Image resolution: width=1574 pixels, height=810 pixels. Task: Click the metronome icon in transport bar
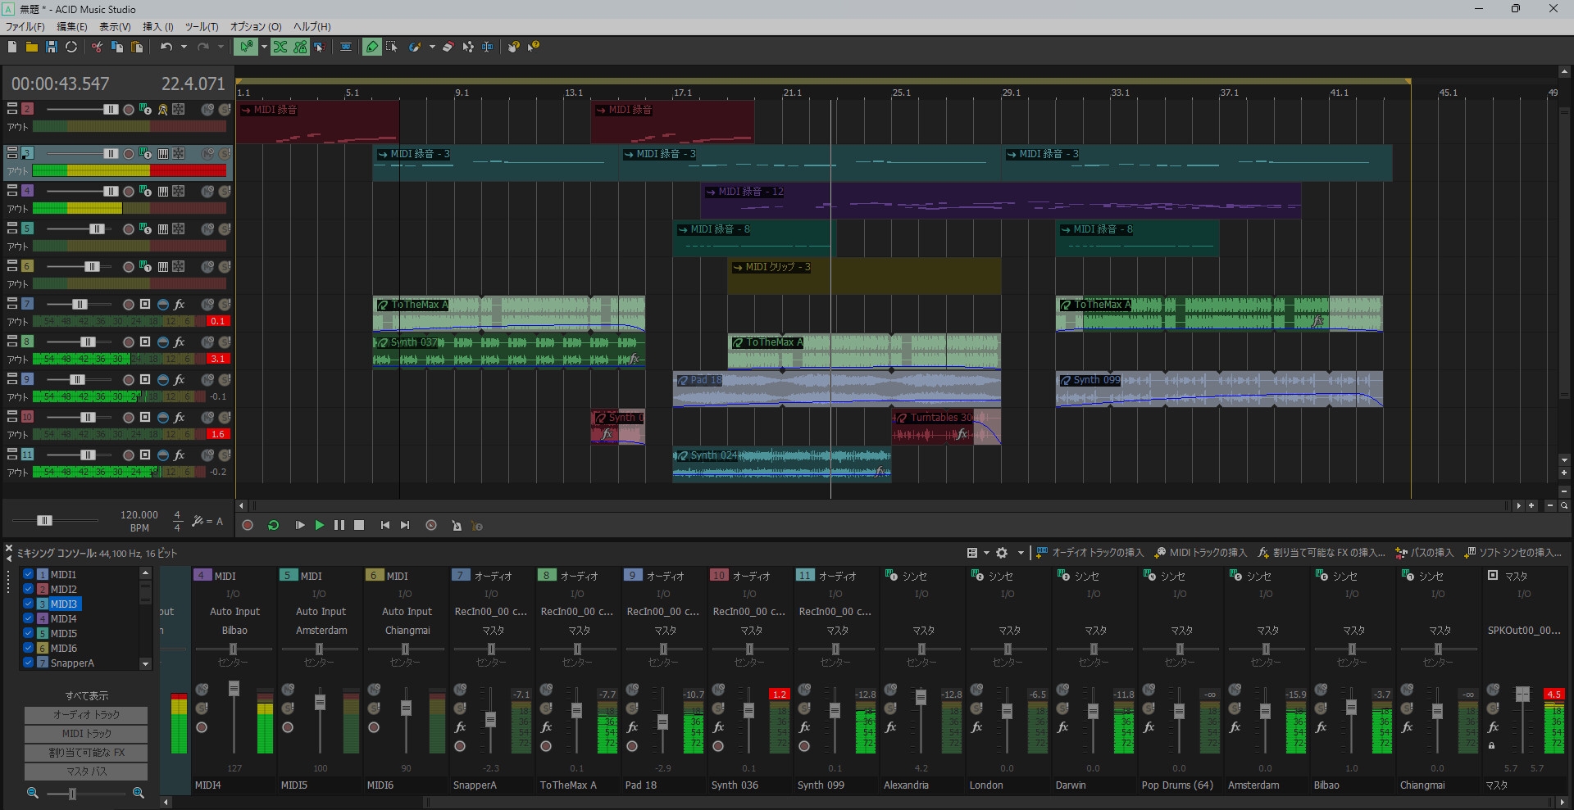(457, 526)
